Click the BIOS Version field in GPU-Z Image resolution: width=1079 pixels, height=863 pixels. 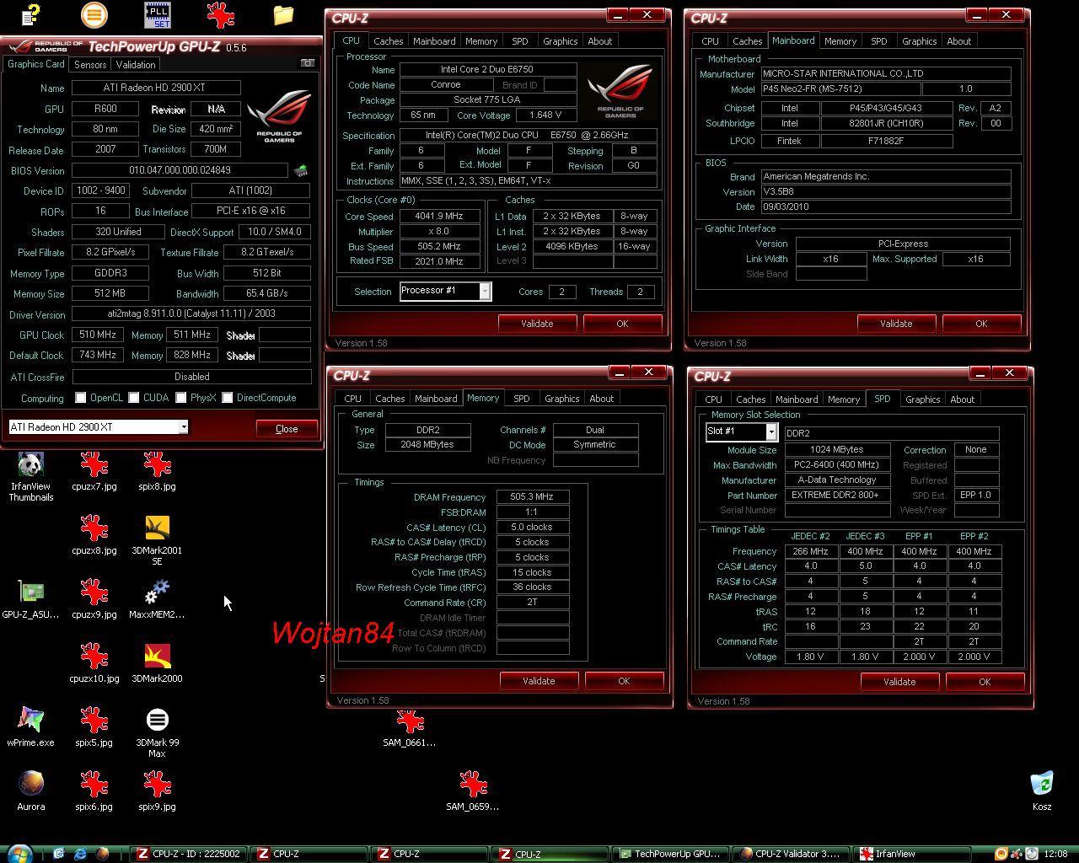pyautogui.click(x=180, y=170)
